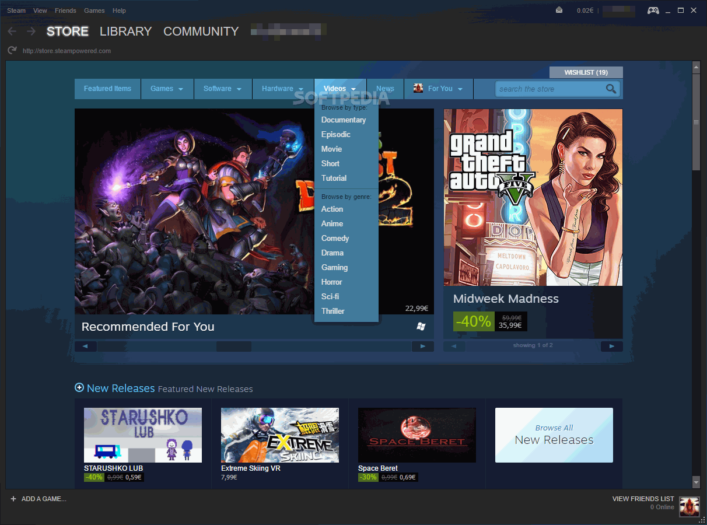Screen dimensions: 707x525
Task: Click the page vertical scrollbar thumb
Action: [696, 122]
